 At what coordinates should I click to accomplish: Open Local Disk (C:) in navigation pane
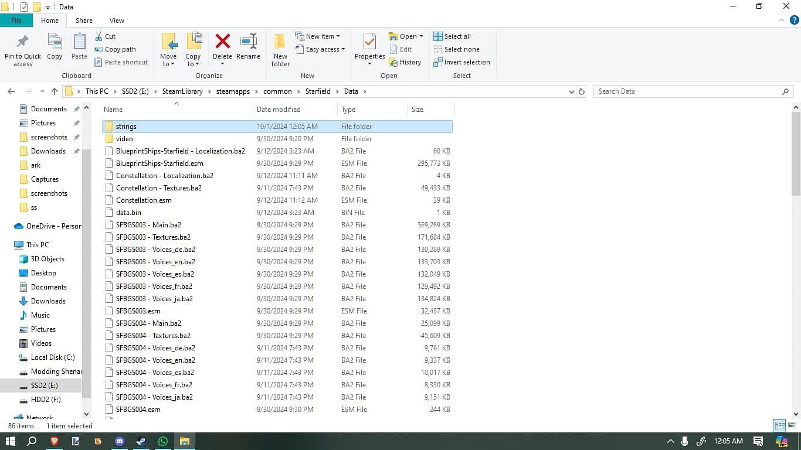(x=46, y=357)
